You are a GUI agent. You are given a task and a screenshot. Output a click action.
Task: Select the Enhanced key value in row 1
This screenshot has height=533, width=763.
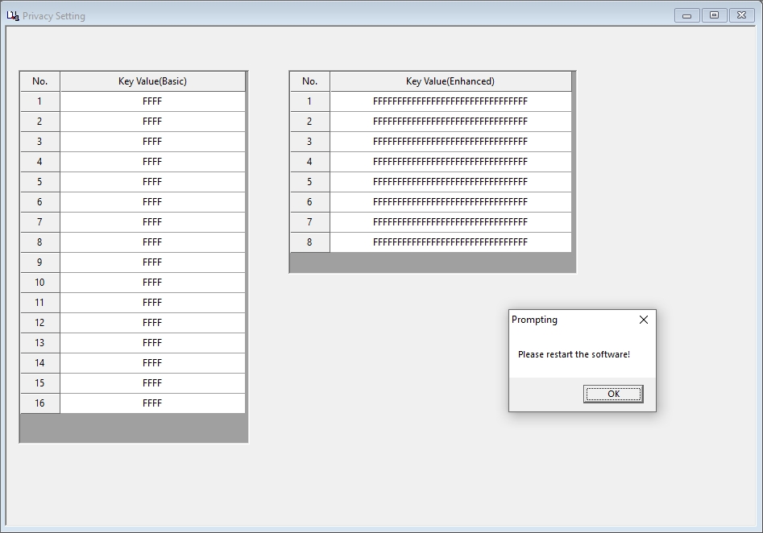click(x=450, y=101)
